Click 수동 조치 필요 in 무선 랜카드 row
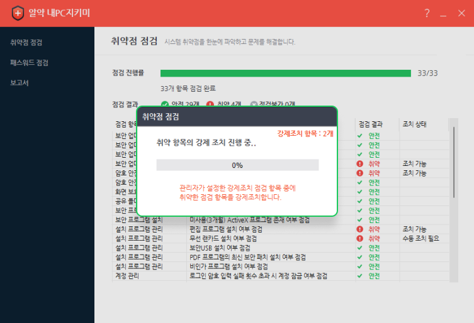Image resolution: width=474 pixels, height=323 pixels. tap(420, 238)
